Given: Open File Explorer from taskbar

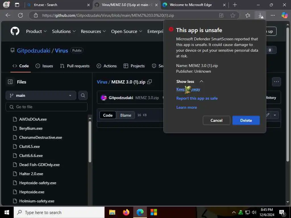Looking at the screenshot, I should click(x=112, y=212).
